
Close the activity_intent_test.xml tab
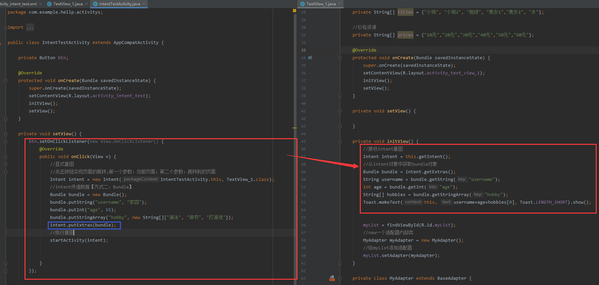40,4
